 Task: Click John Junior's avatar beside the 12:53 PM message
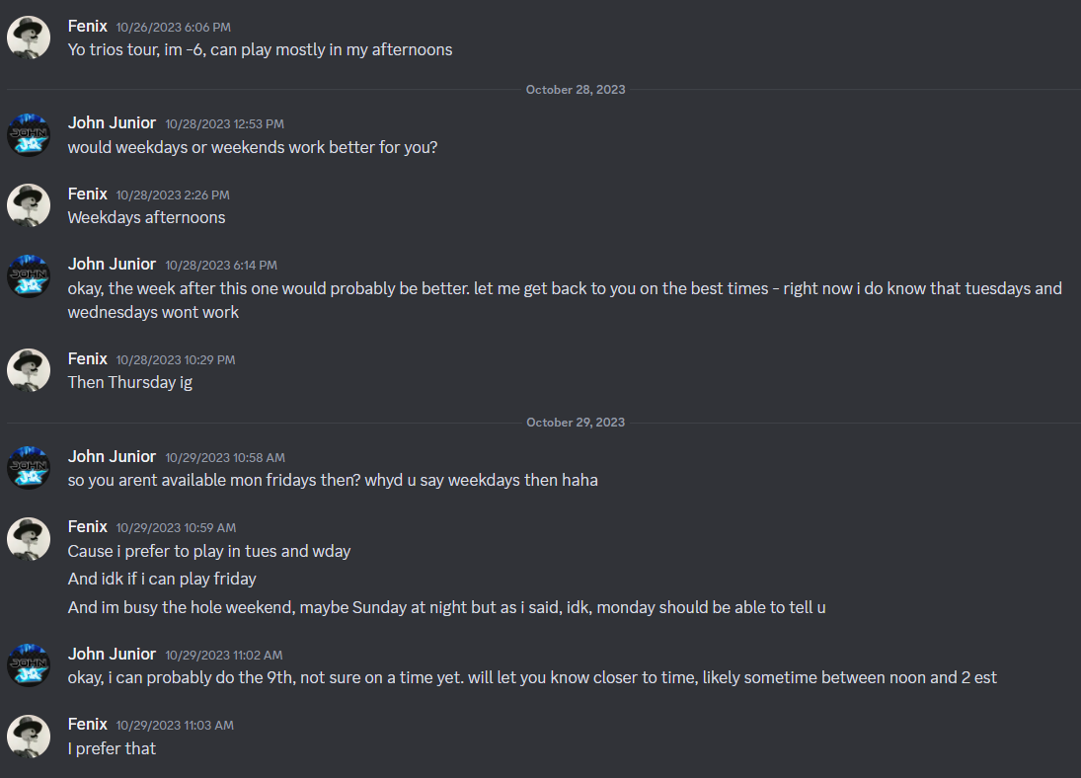pyautogui.click(x=29, y=135)
